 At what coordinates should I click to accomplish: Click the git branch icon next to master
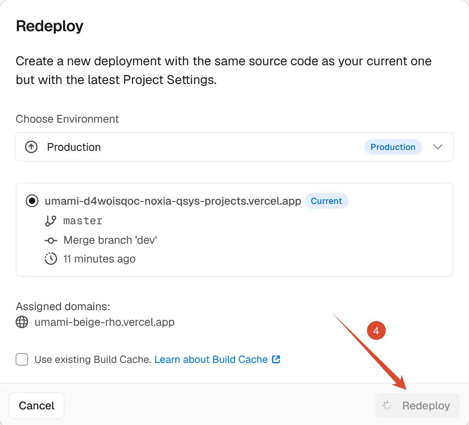(50, 221)
